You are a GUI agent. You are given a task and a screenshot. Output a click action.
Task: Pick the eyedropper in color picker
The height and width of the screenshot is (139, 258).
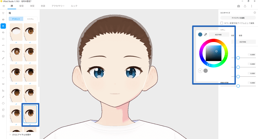coord(205,34)
